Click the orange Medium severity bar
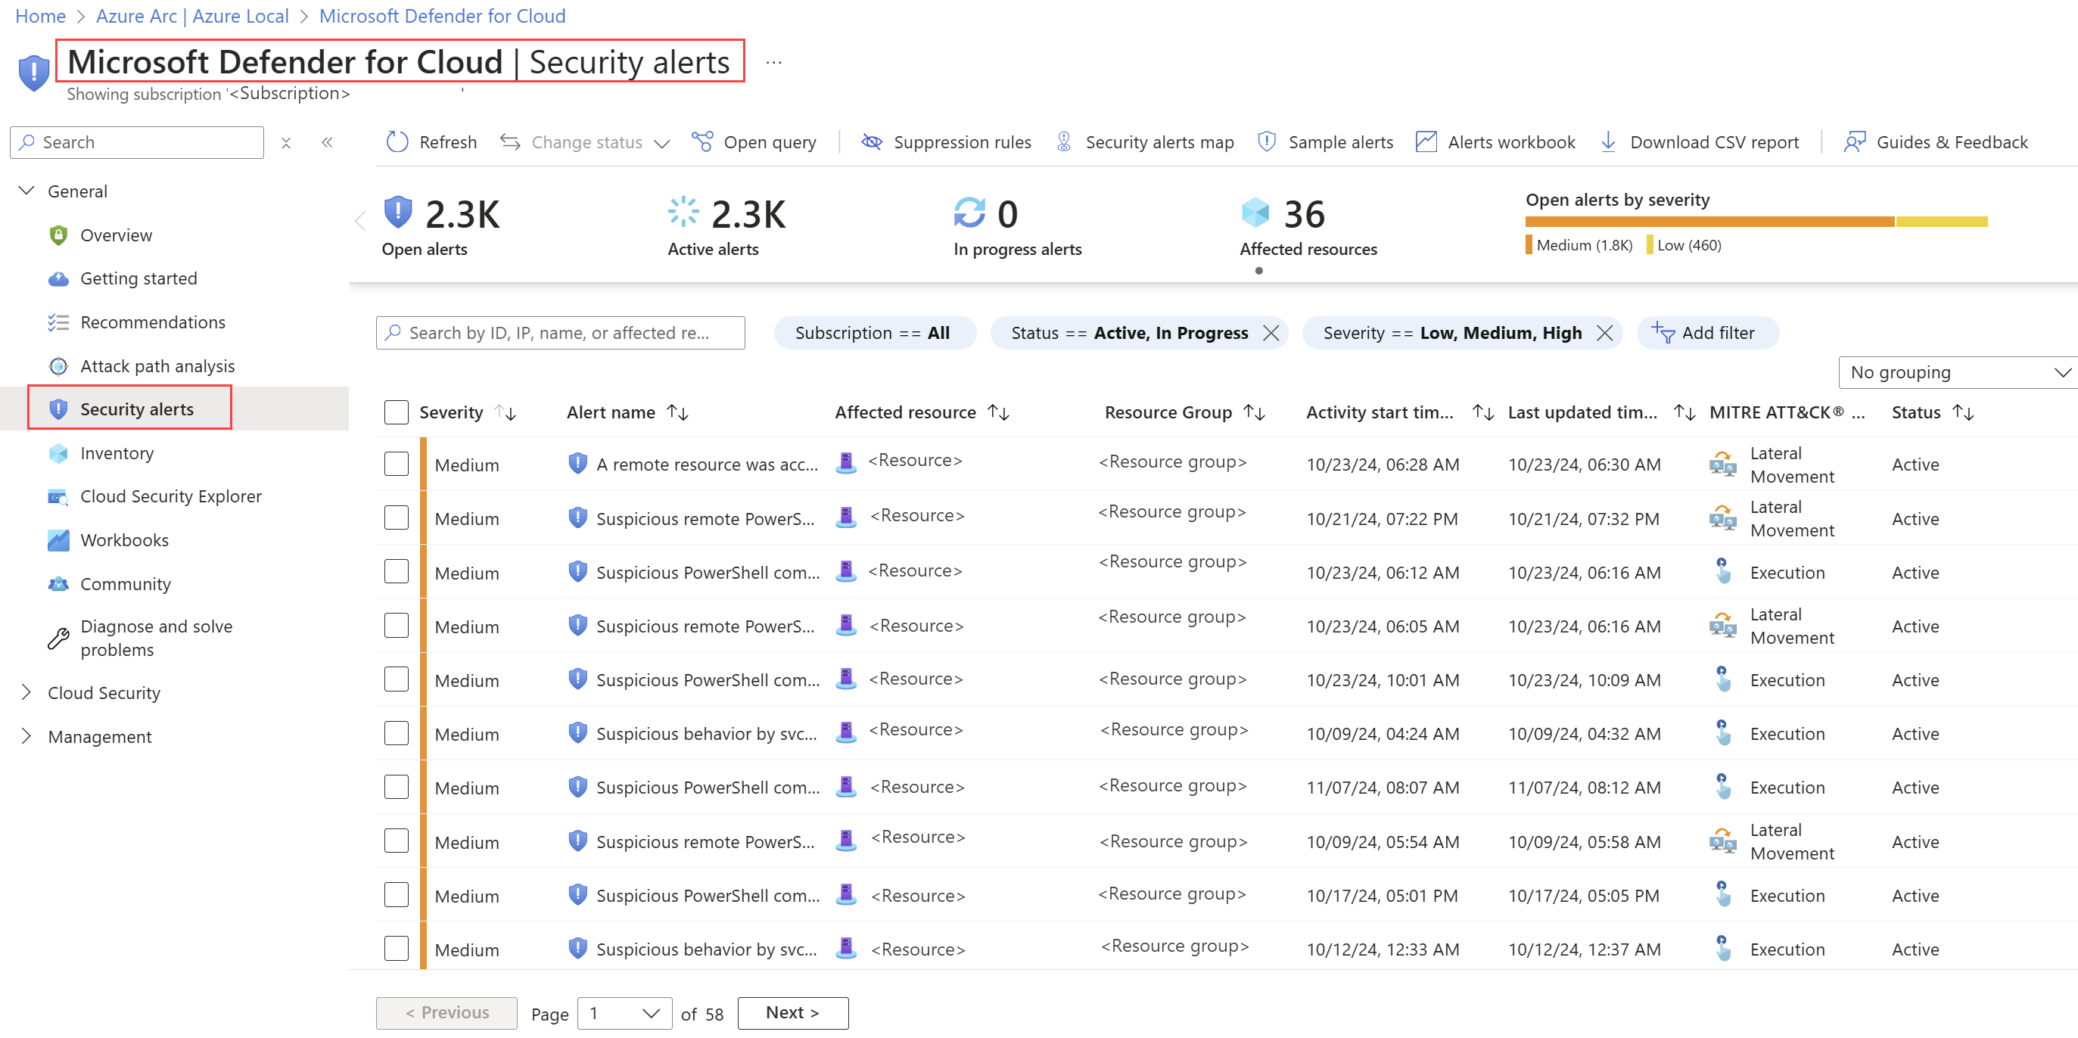2078x1038 pixels. pos(1709,222)
